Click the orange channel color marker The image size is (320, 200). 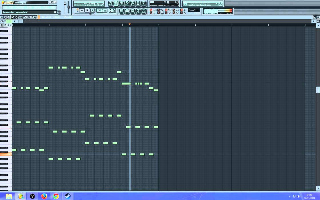tap(39, 17)
